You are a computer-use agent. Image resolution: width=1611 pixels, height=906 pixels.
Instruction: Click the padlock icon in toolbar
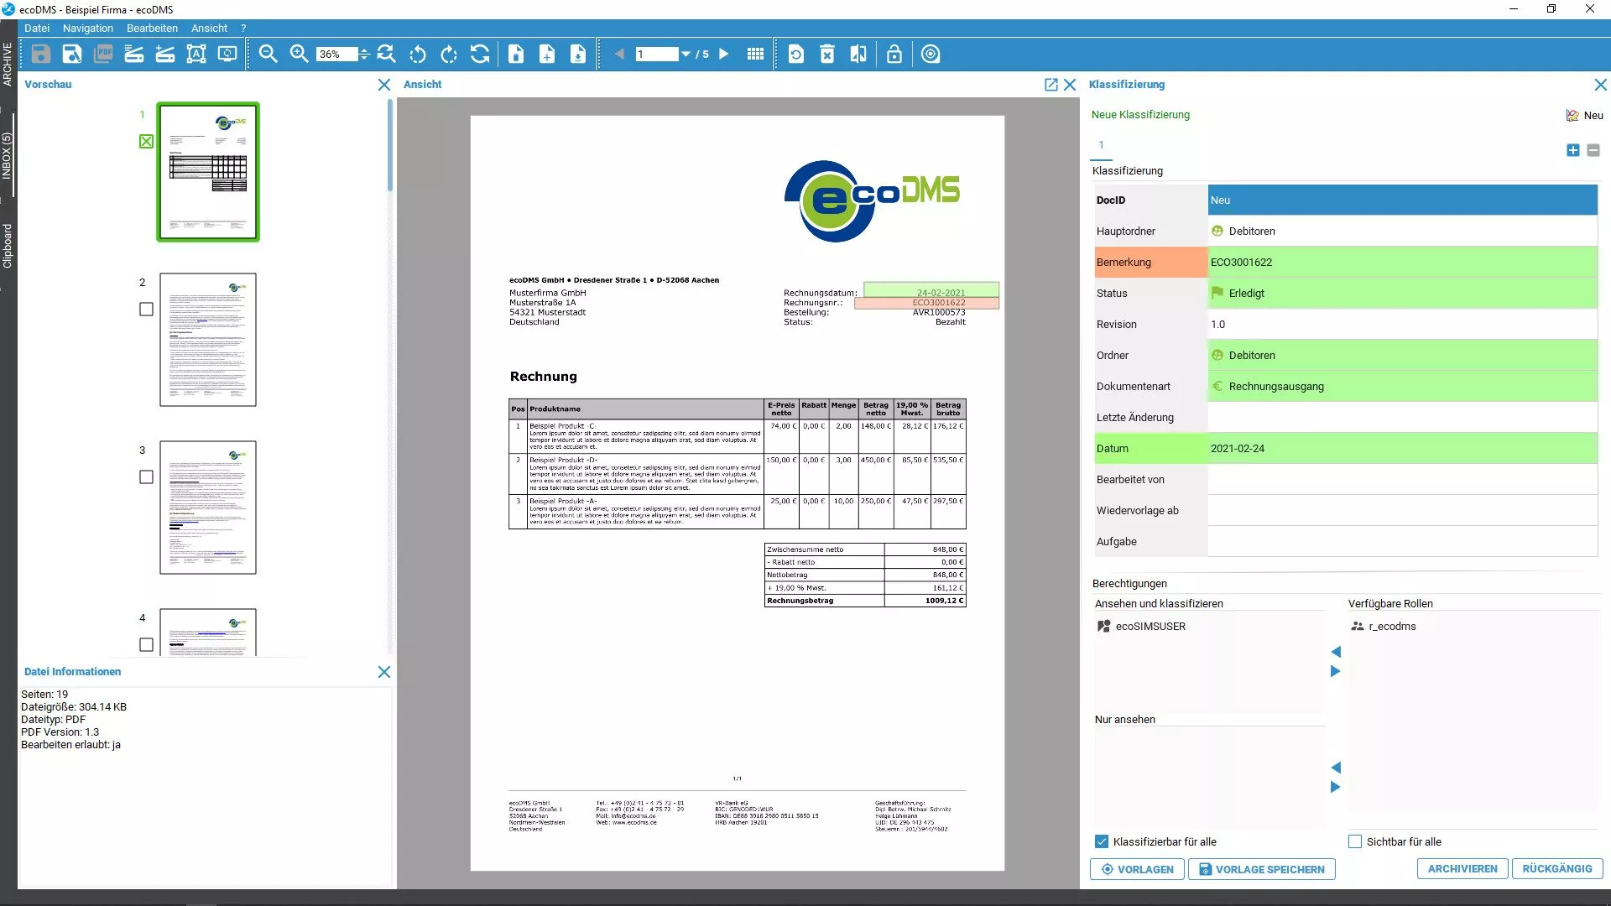tap(894, 55)
